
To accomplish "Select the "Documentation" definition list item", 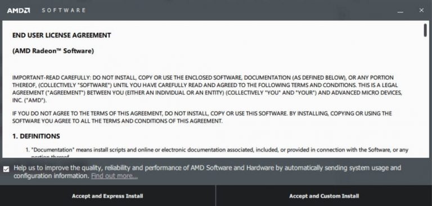I will [217, 153].
